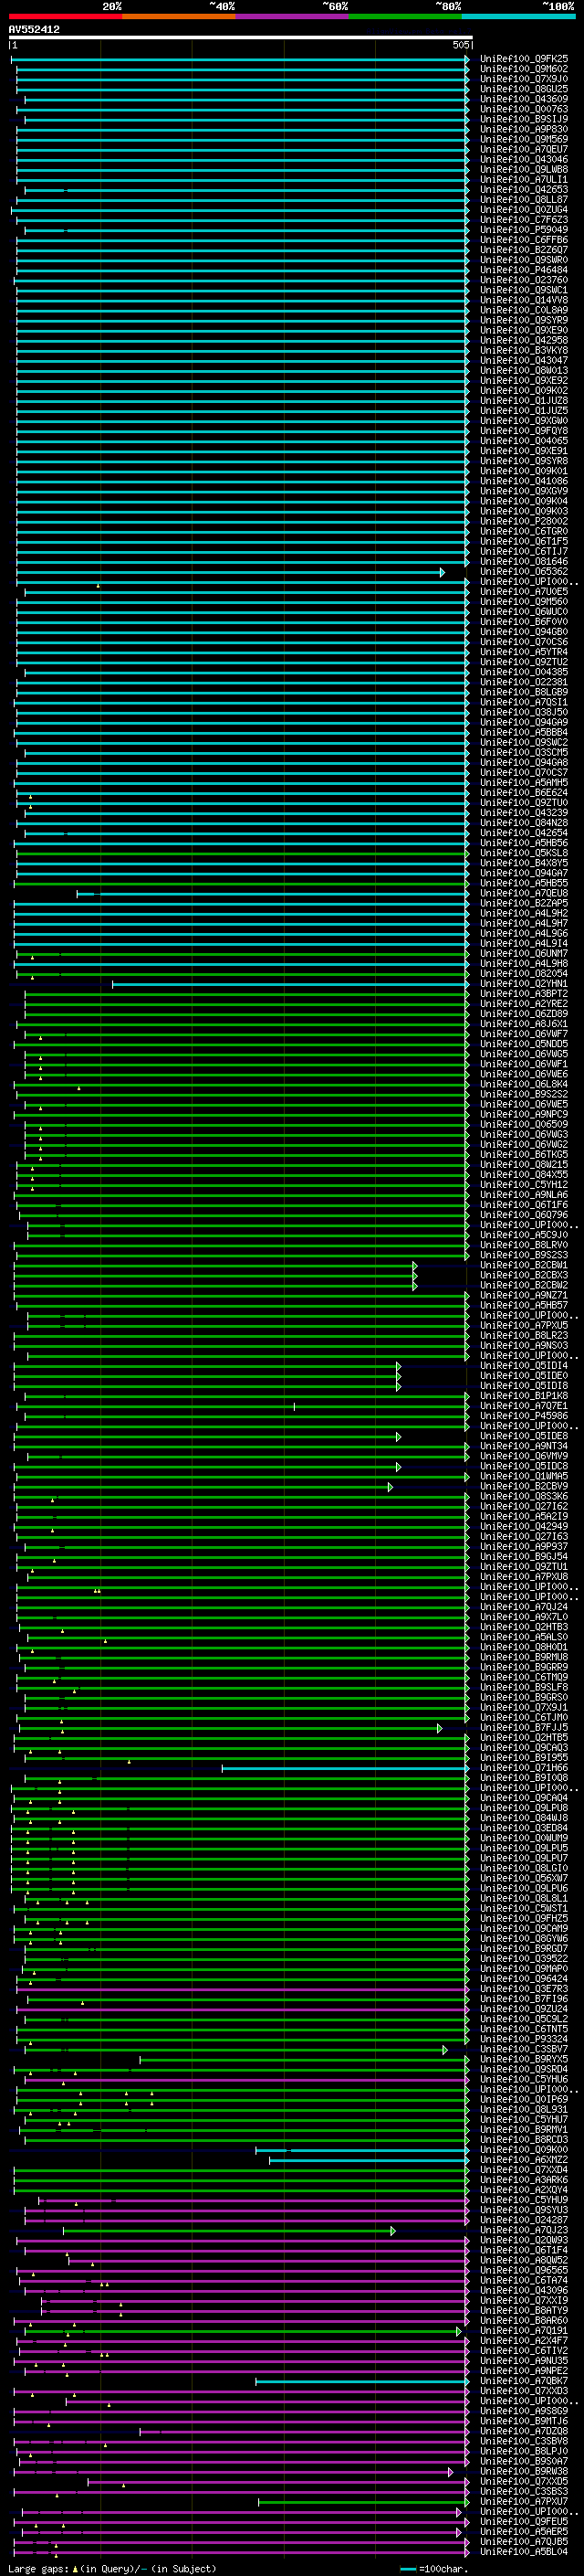Image resolution: width=584 pixels, height=2576 pixels.
Task: Select the AV552412 query label
Action: point(34,30)
